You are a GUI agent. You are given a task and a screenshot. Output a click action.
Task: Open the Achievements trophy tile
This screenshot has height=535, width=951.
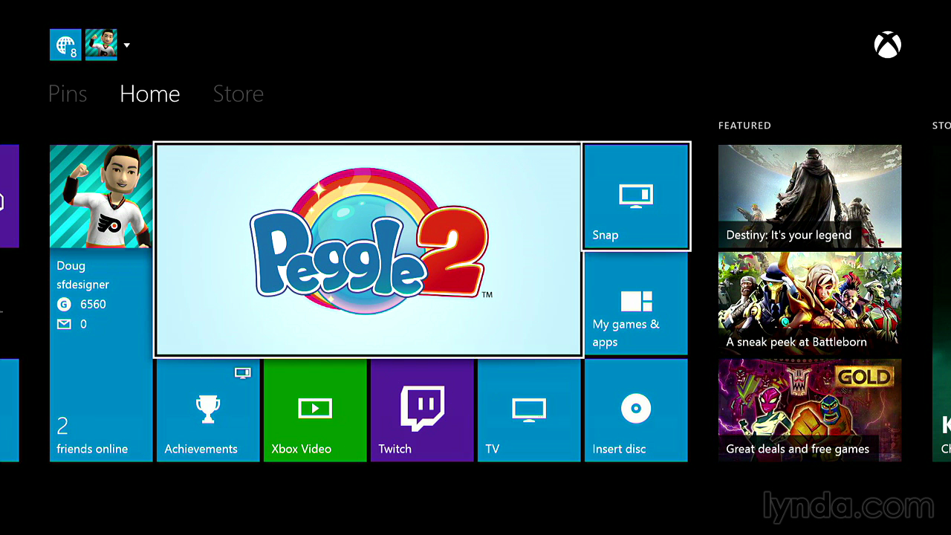click(x=208, y=410)
